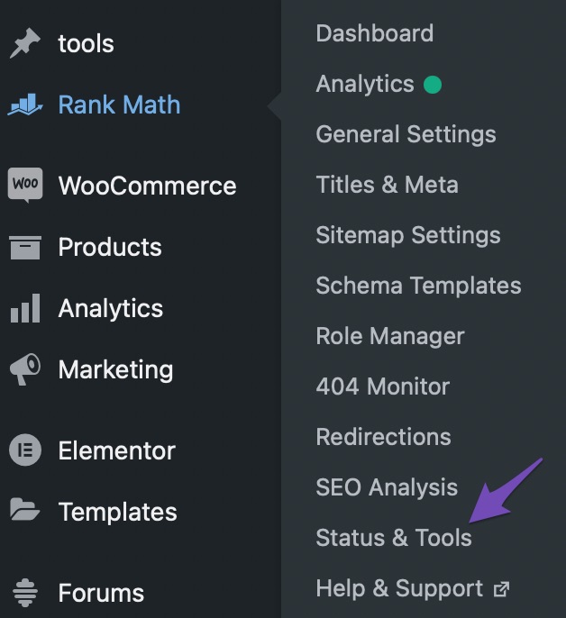Click the WooCommerce Woo logo icon
Image resolution: width=566 pixels, height=618 pixels.
click(25, 186)
